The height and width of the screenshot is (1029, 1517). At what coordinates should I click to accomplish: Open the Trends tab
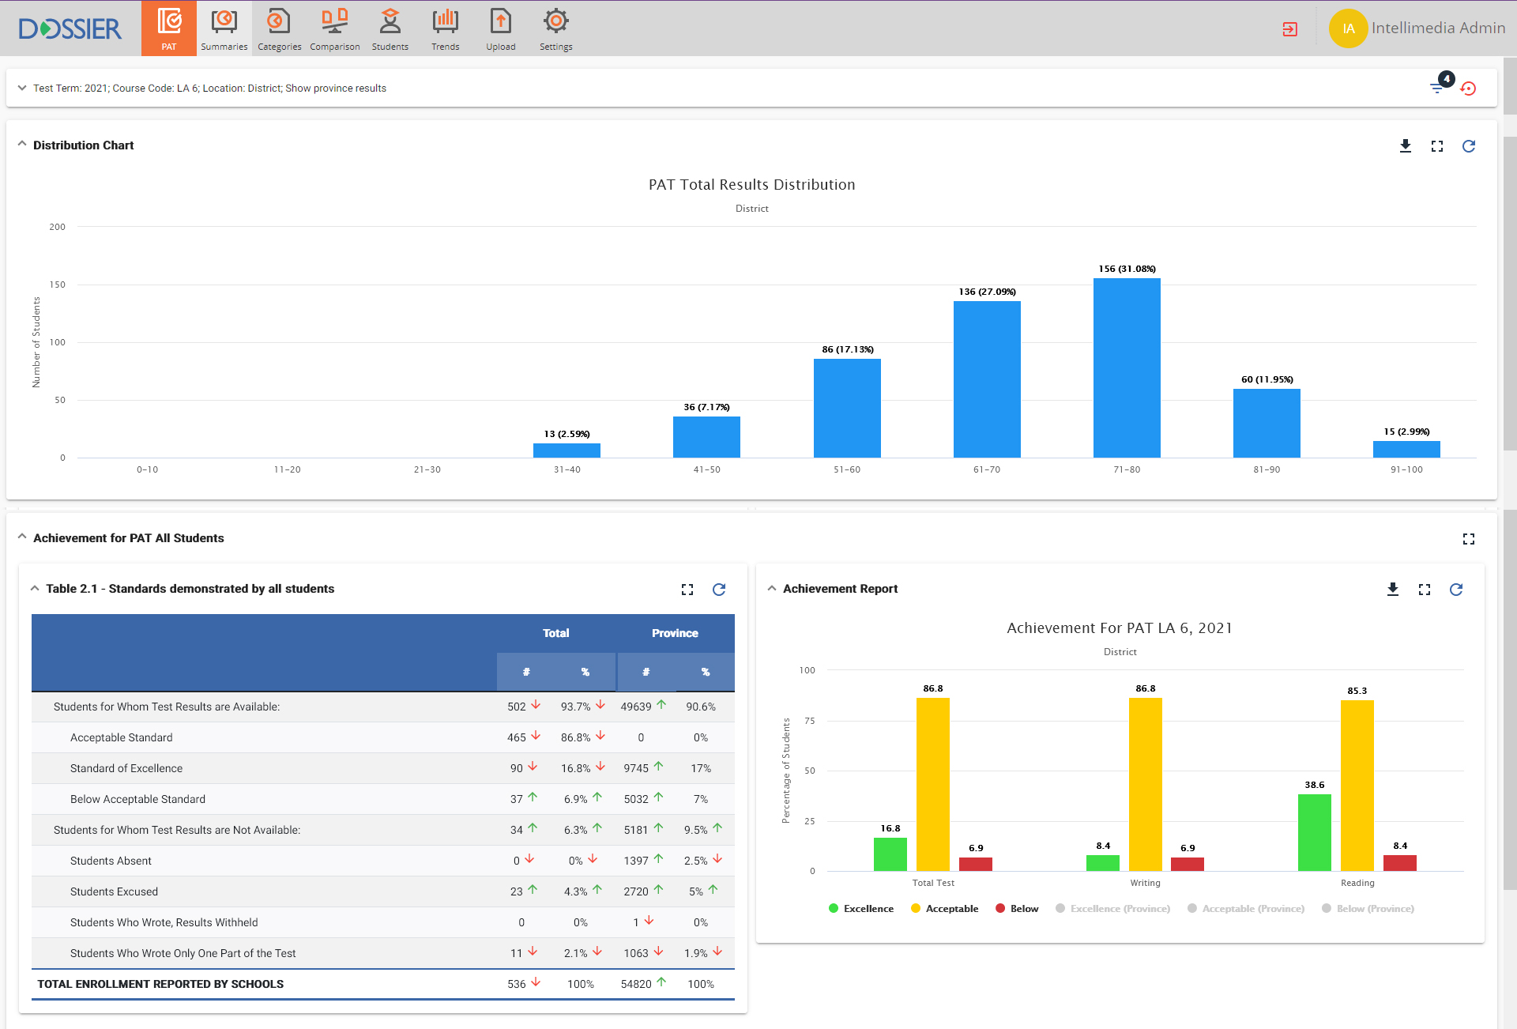445,28
